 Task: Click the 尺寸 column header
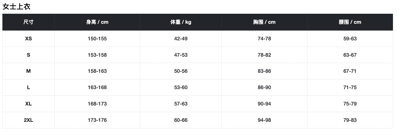(29, 22)
